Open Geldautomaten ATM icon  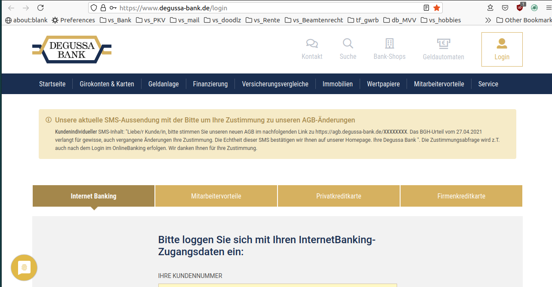tap(443, 43)
